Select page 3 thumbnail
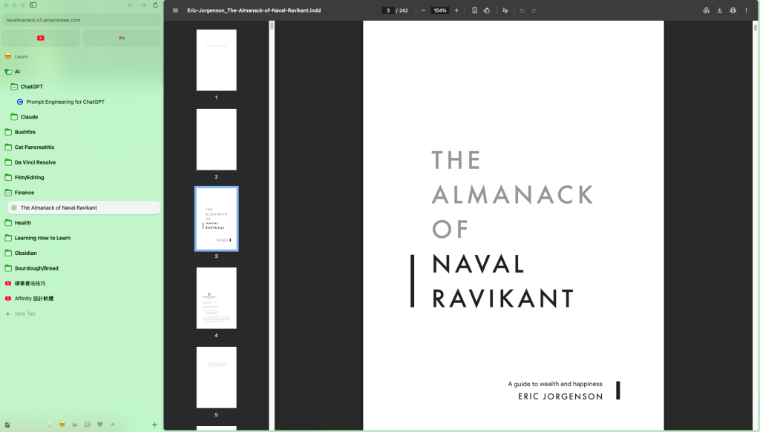760x432 pixels. click(x=216, y=219)
